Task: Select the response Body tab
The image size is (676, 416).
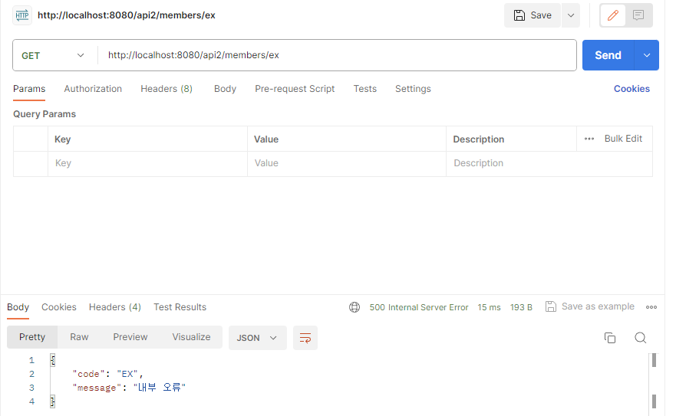Action: [x=18, y=307]
